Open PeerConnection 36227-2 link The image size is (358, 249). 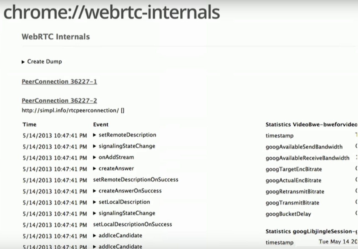click(59, 101)
